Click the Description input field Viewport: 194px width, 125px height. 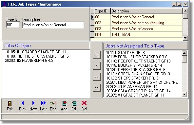(53, 25)
